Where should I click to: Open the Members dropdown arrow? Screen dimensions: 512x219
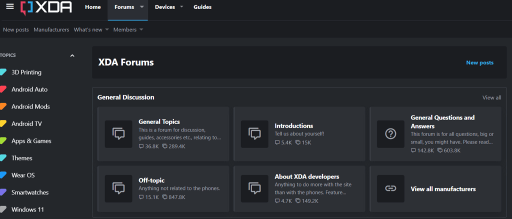click(x=141, y=29)
